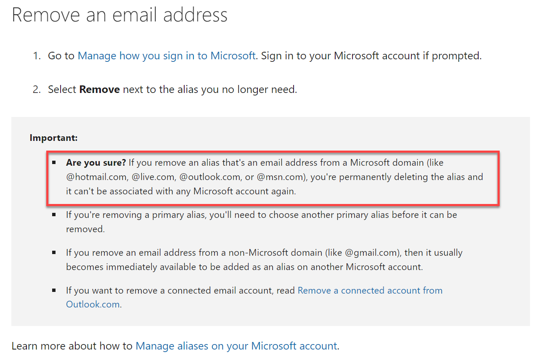Click the bullet marker before "Are you sure?"

tap(54, 162)
